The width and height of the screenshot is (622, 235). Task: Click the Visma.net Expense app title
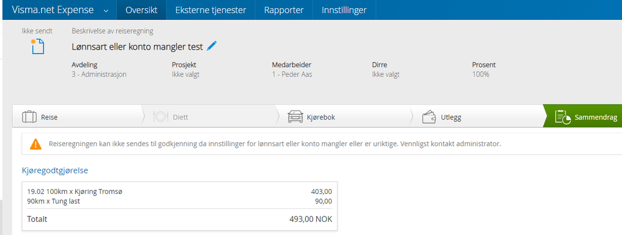[53, 11]
